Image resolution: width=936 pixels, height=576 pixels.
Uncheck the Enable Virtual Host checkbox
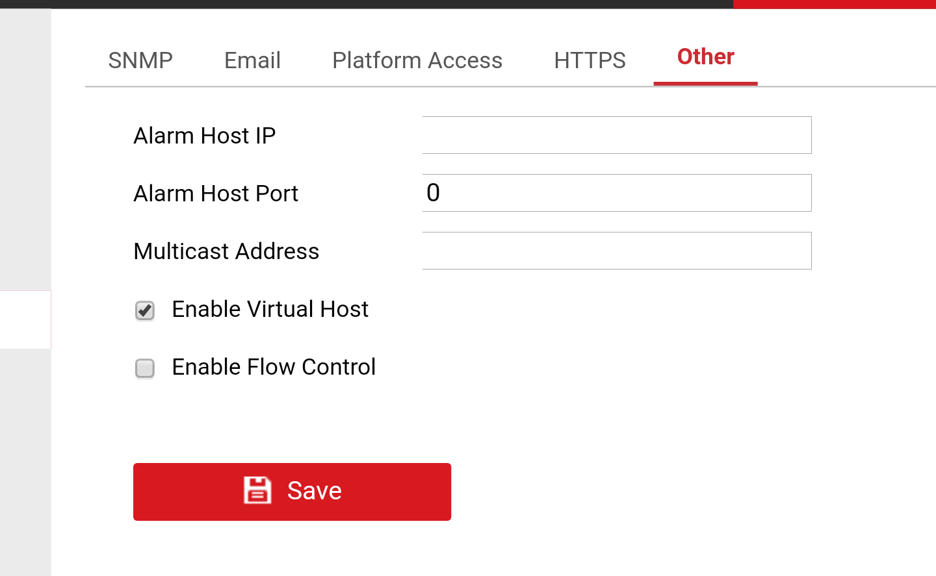(x=145, y=310)
